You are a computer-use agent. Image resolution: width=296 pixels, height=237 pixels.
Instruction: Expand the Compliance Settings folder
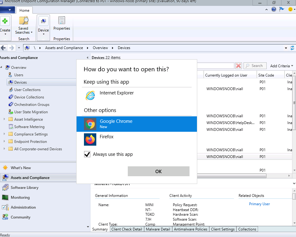tap(4, 134)
